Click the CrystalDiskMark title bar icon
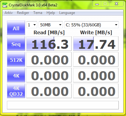126x116 pixels. point(5,5)
